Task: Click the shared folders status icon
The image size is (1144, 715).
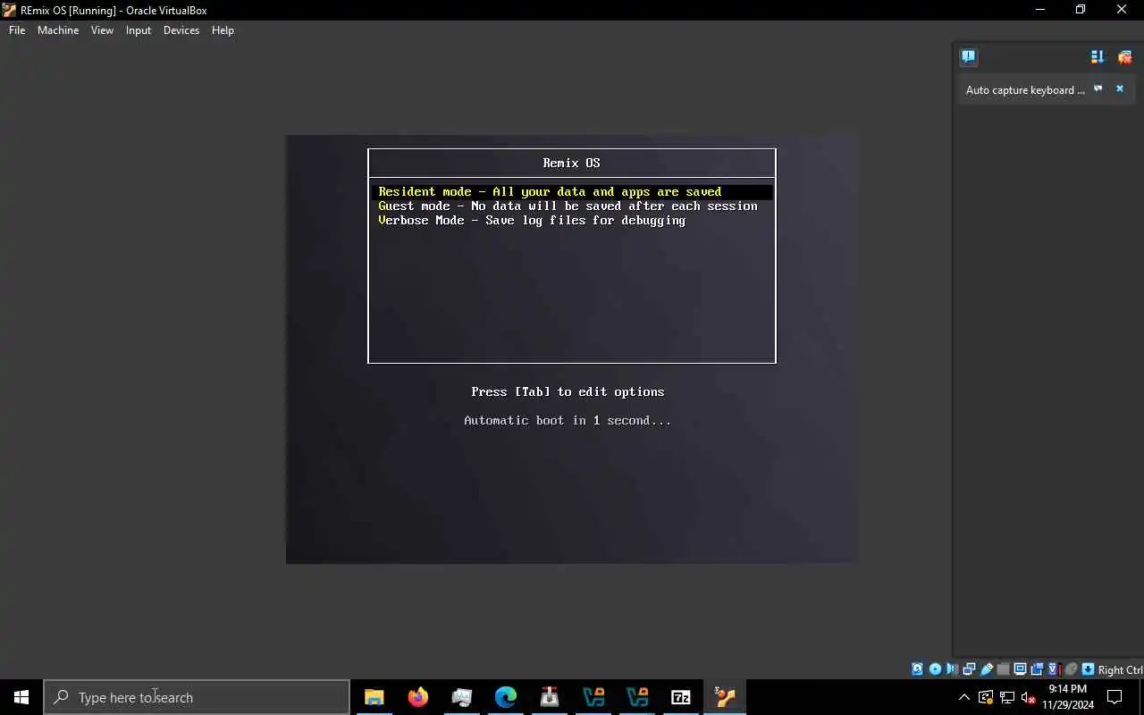Action: tap(1003, 669)
